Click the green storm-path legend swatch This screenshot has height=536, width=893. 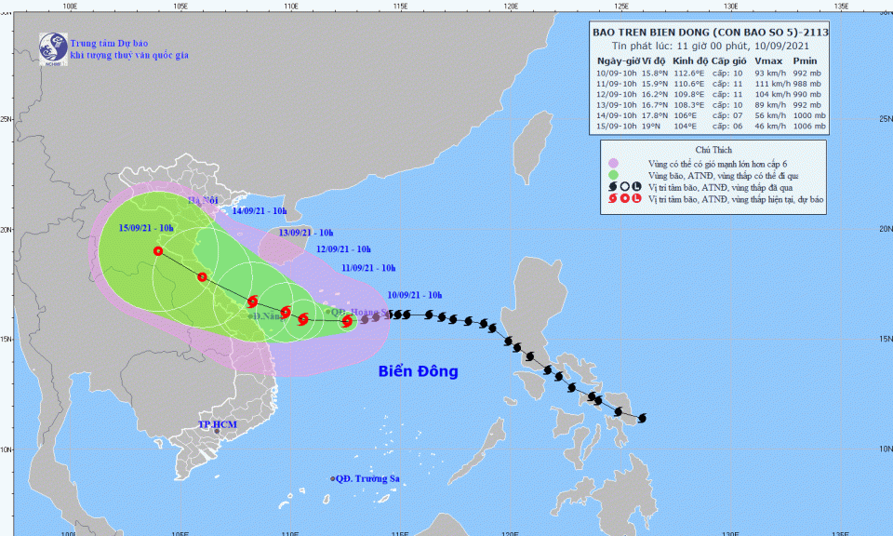point(613,175)
